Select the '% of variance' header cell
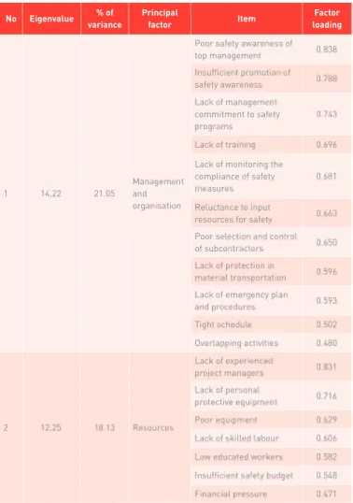The height and width of the screenshot is (503, 353). click(105, 19)
